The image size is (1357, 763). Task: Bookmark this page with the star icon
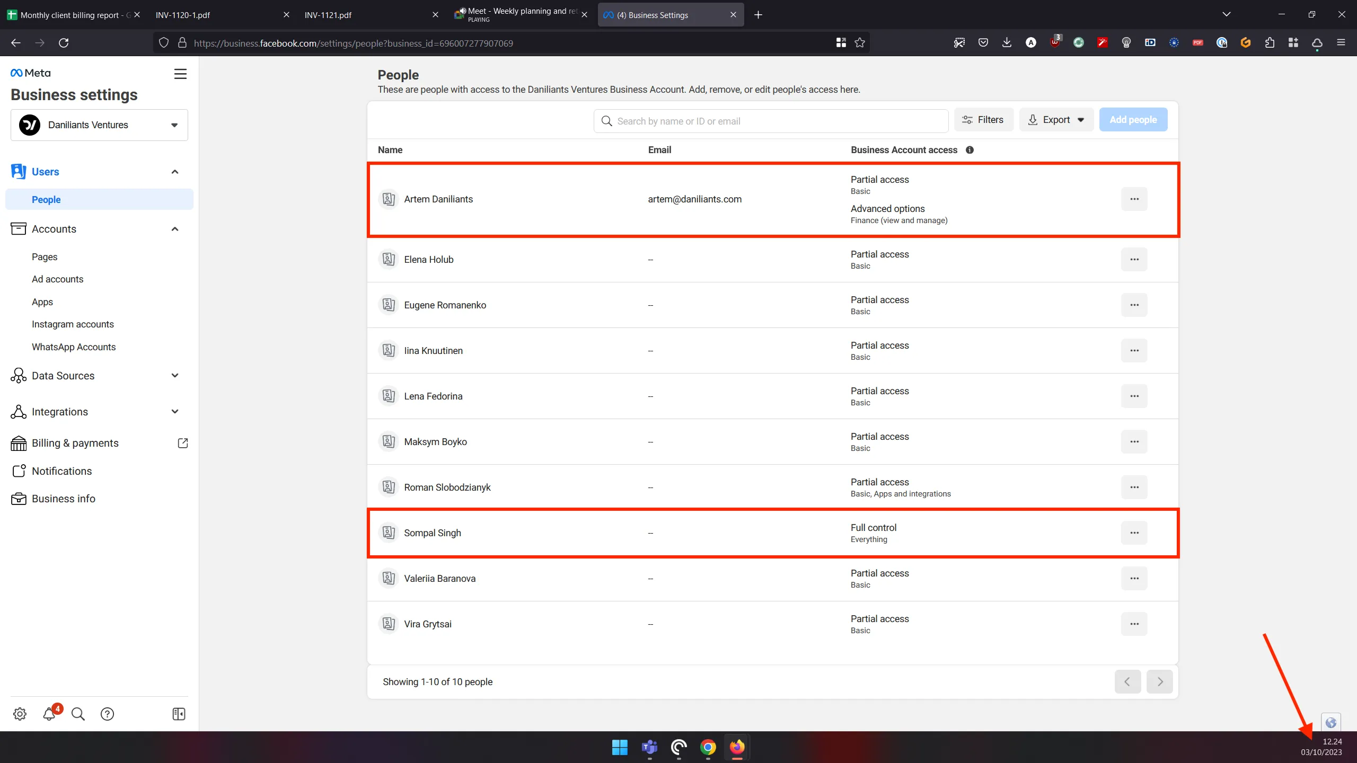coord(860,43)
